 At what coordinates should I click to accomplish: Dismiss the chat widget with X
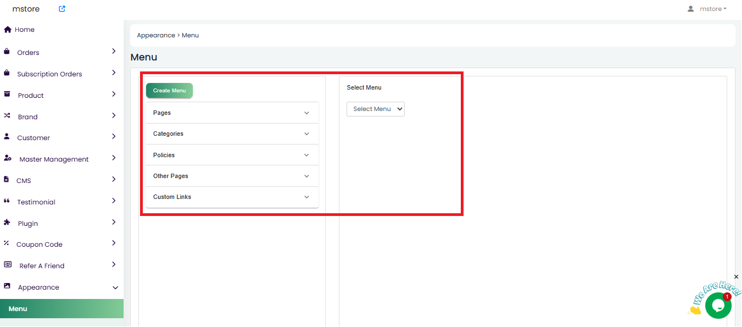(x=737, y=277)
